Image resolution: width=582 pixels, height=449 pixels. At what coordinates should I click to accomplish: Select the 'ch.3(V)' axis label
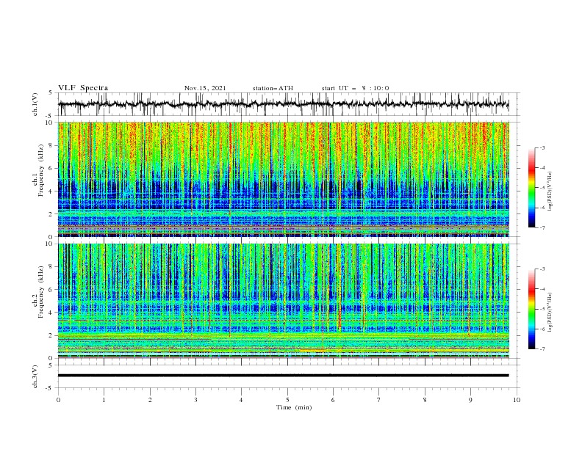tap(35, 376)
